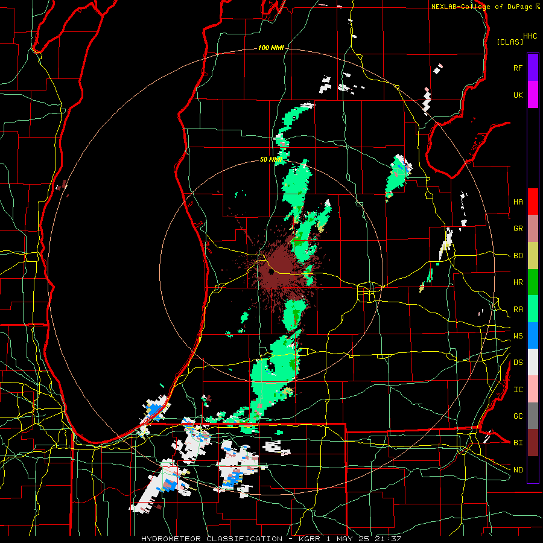Image resolution: width=543 pixels, height=543 pixels.
Task: Click the 'IC' legend label
Action: coord(518,390)
